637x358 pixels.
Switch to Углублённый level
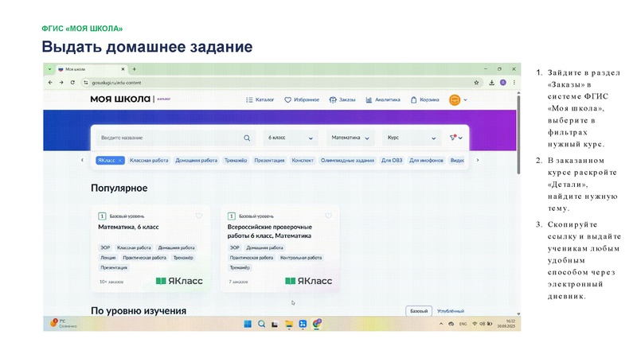coord(450,311)
